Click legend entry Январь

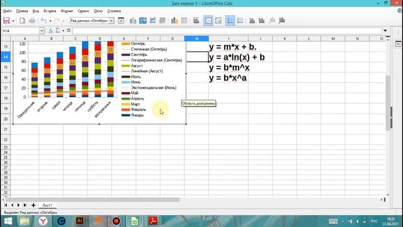click(x=133, y=115)
